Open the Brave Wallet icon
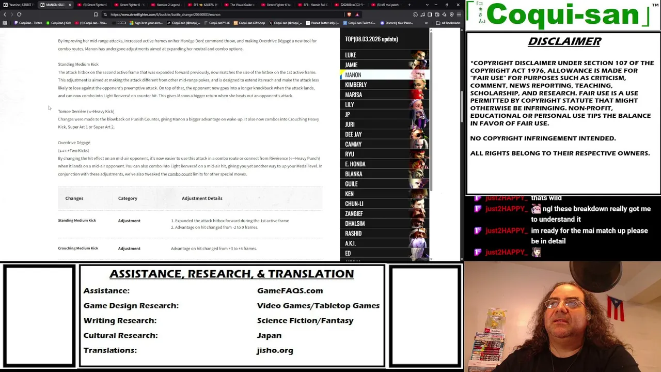This screenshot has width=661, height=372. 437,14
